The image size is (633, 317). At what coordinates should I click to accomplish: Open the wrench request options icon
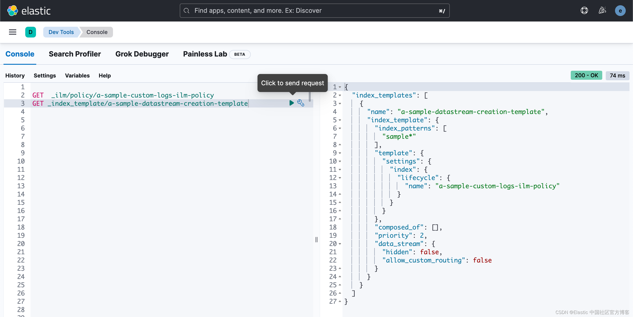(301, 103)
